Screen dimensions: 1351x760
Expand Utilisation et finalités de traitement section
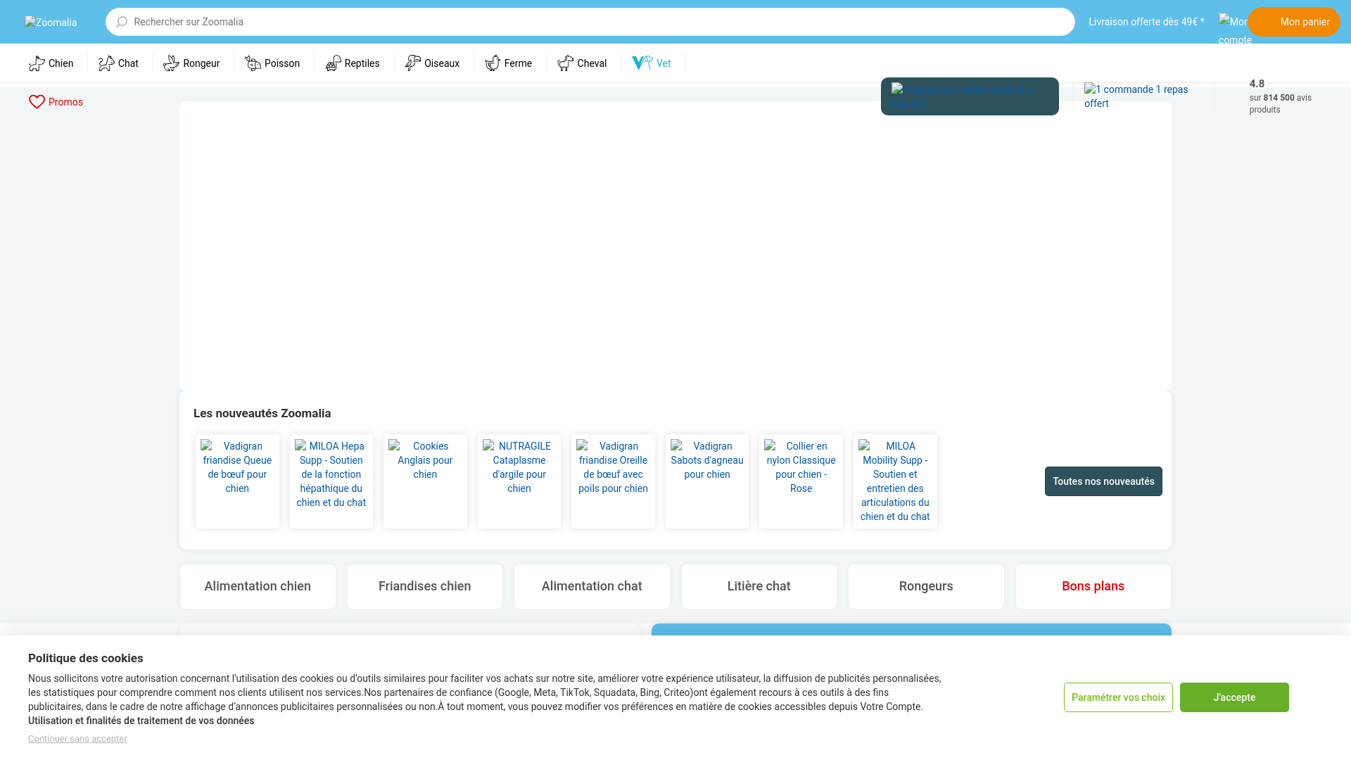[141, 721]
